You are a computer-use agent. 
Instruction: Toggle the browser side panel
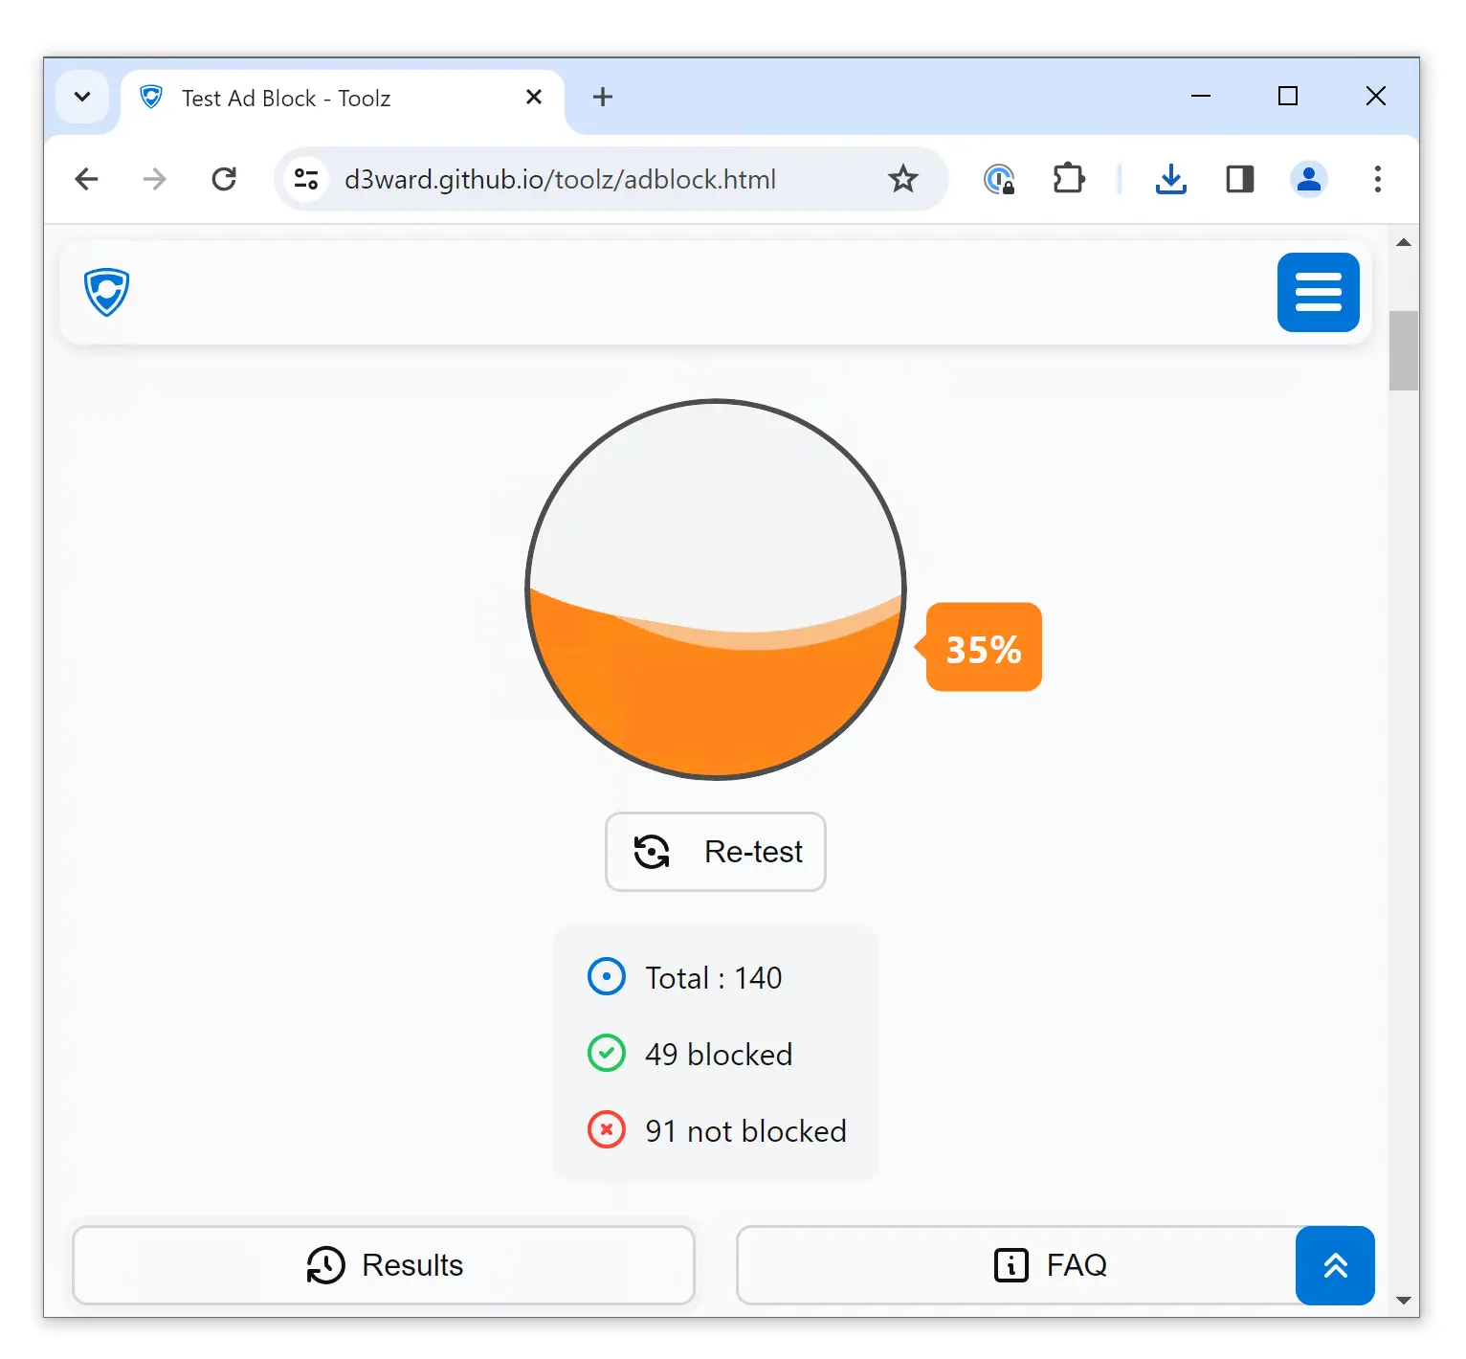(x=1239, y=179)
